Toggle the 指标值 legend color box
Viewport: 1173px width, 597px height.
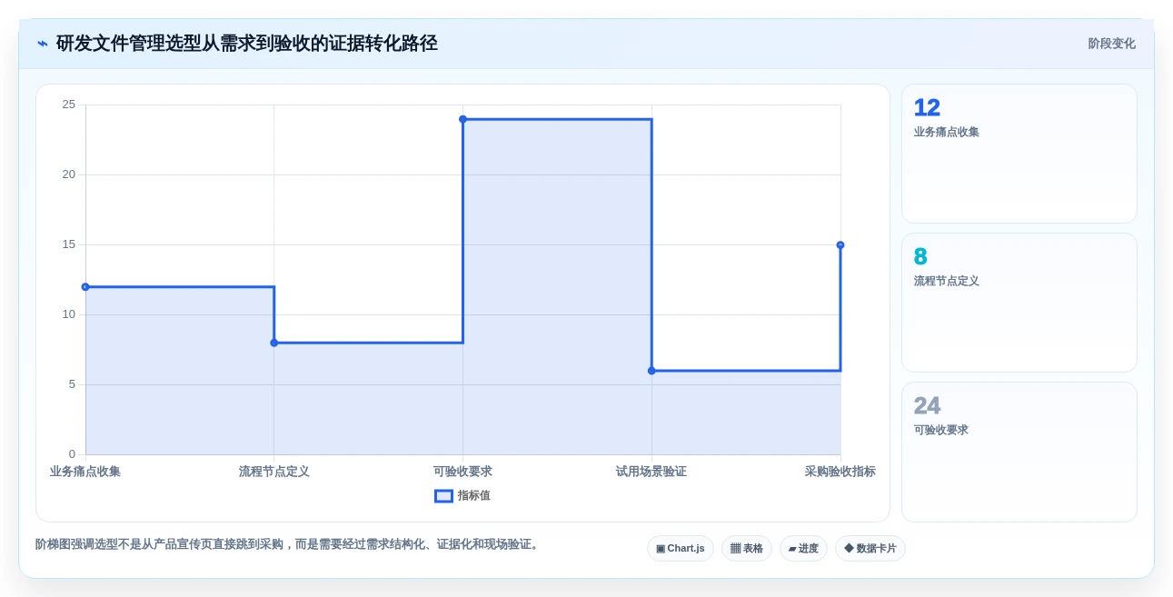pyautogui.click(x=443, y=496)
